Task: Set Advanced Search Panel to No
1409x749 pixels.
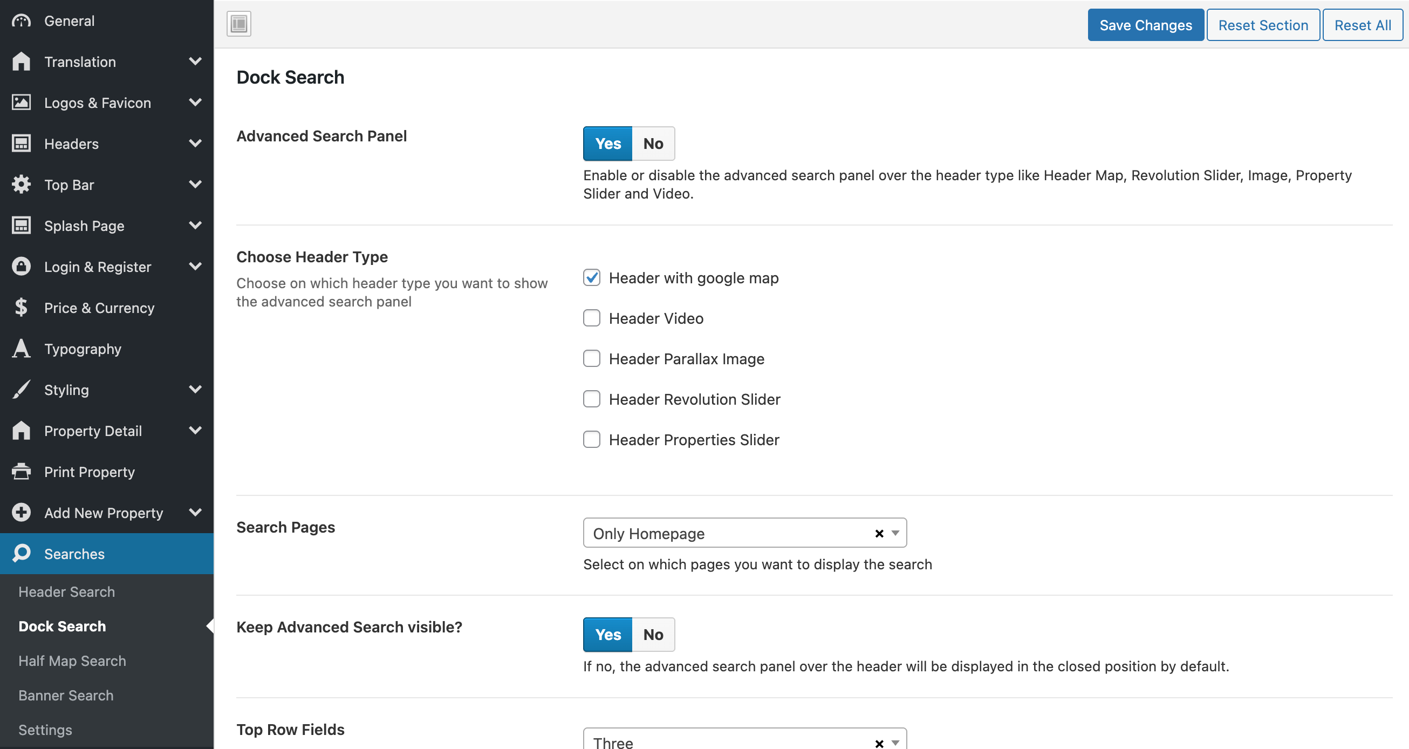Action: 653,144
